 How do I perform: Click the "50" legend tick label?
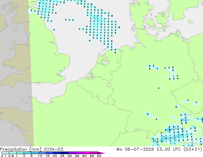(x=99, y=156)
